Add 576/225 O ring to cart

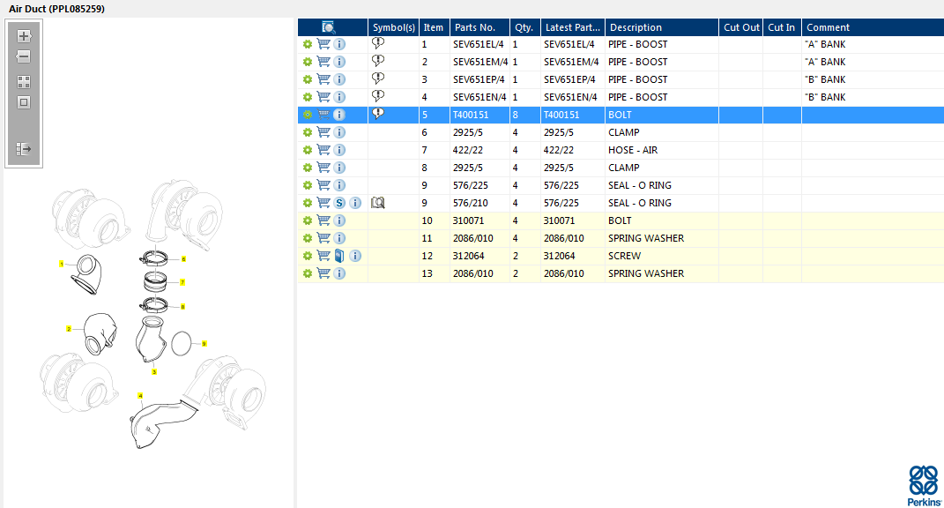pyautogui.click(x=323, y=185)
